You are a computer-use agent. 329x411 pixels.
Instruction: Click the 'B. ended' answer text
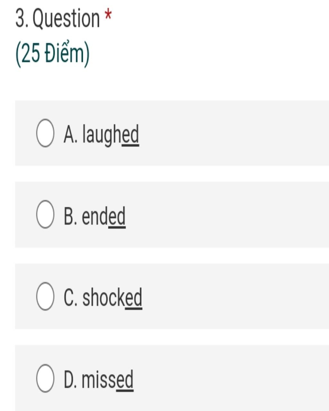point(94,216)
